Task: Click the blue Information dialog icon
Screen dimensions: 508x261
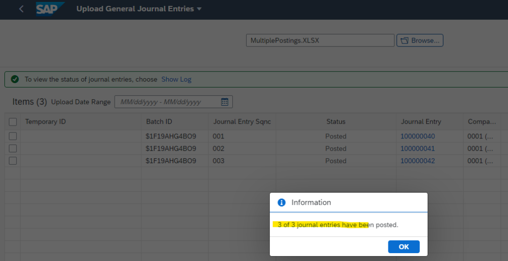Action: [x=282, y=202]
